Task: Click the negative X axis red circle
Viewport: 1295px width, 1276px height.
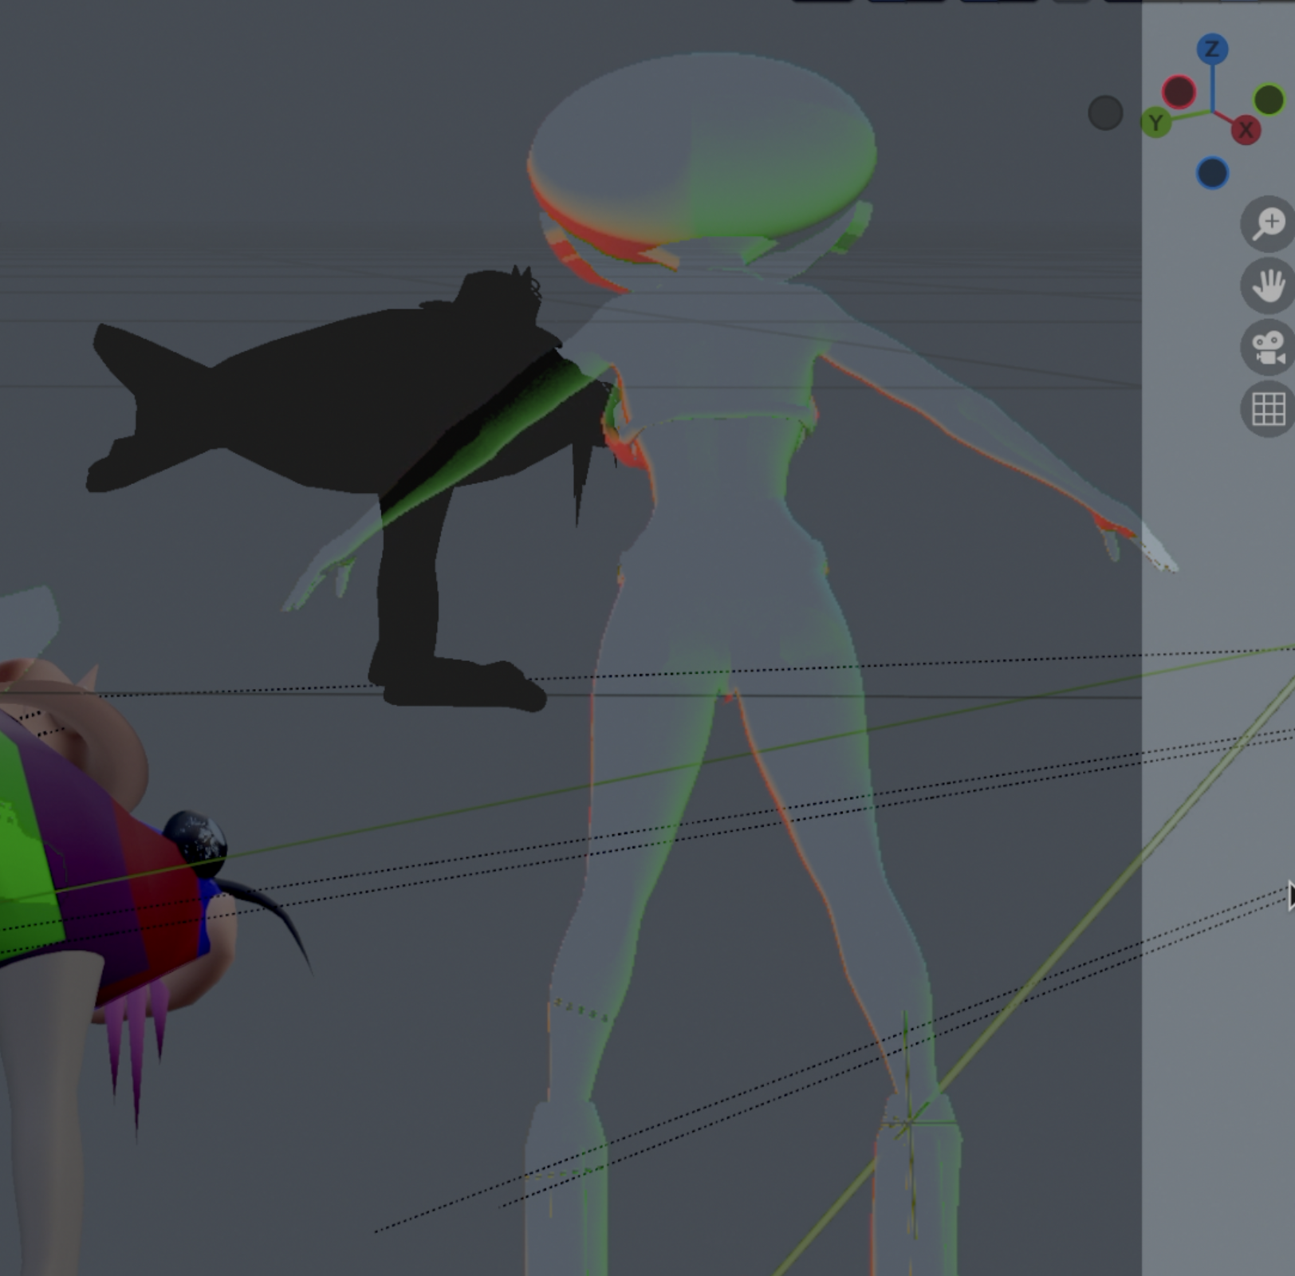Action: [x=1179, y=92]
